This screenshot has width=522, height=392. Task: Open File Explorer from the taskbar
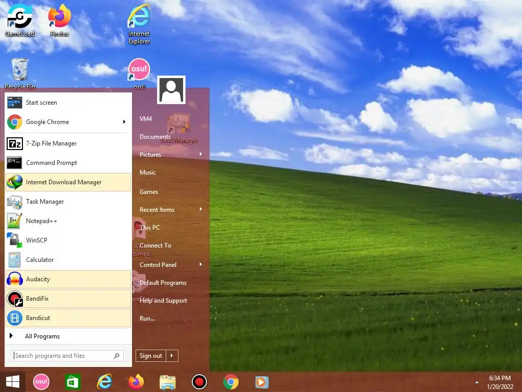(x=167, y=382)
